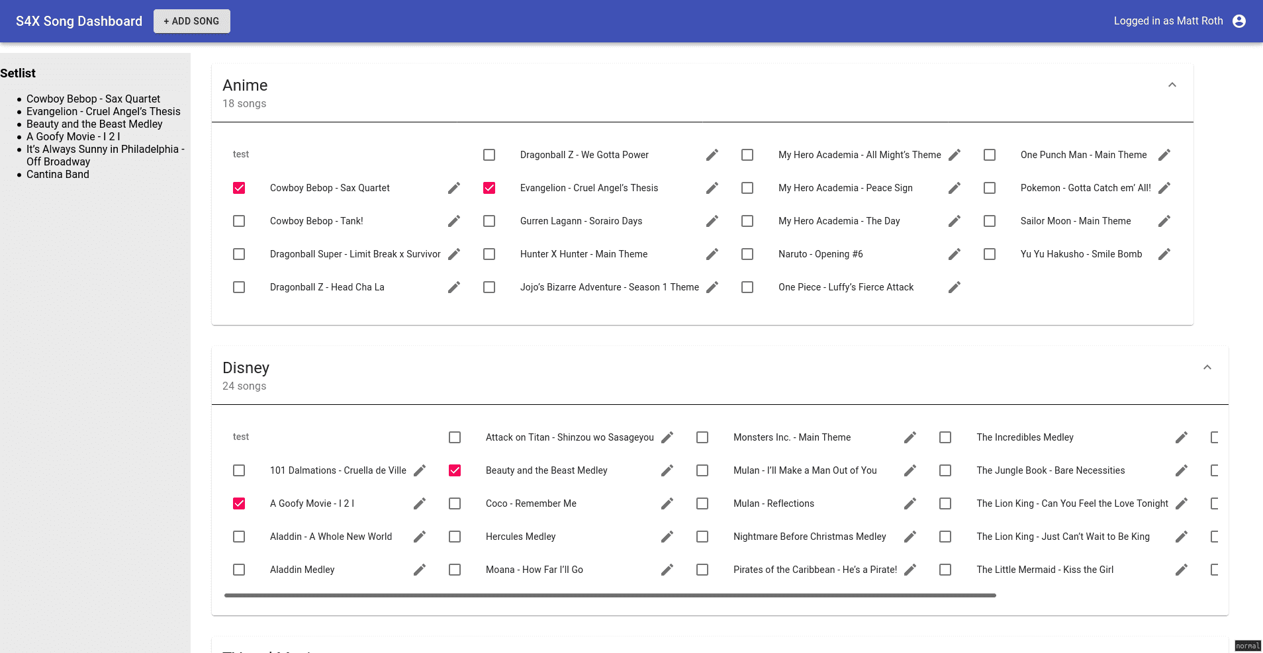1263x653 pixels.
Task: Edit The Little Mermaid - Kiss the Girl
Action: click(x=1182, y=570)
